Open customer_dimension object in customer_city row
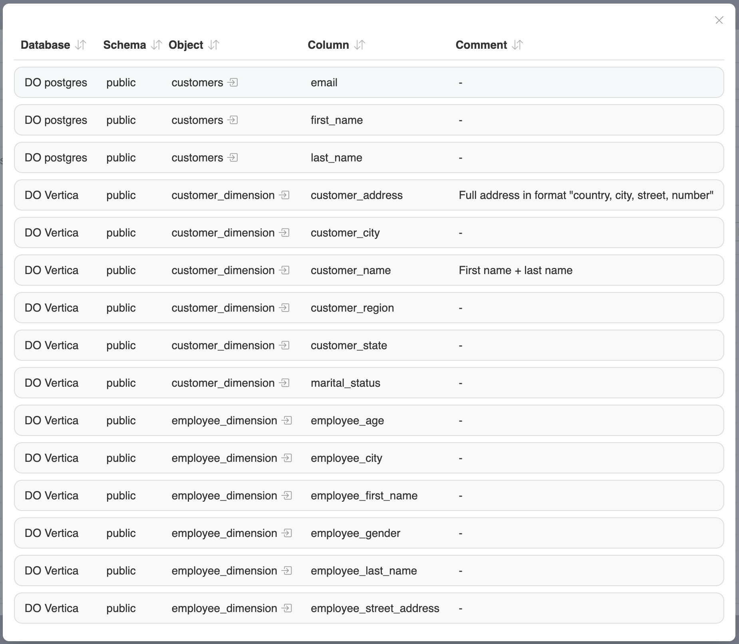Image resolution: width=739 pixels, height=644 pixels. pos(284,233)
